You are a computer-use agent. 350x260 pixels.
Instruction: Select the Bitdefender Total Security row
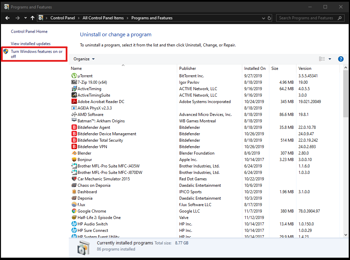point(204,140)
